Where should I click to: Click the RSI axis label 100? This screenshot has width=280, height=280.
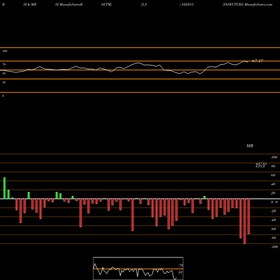tap(5, 51)
